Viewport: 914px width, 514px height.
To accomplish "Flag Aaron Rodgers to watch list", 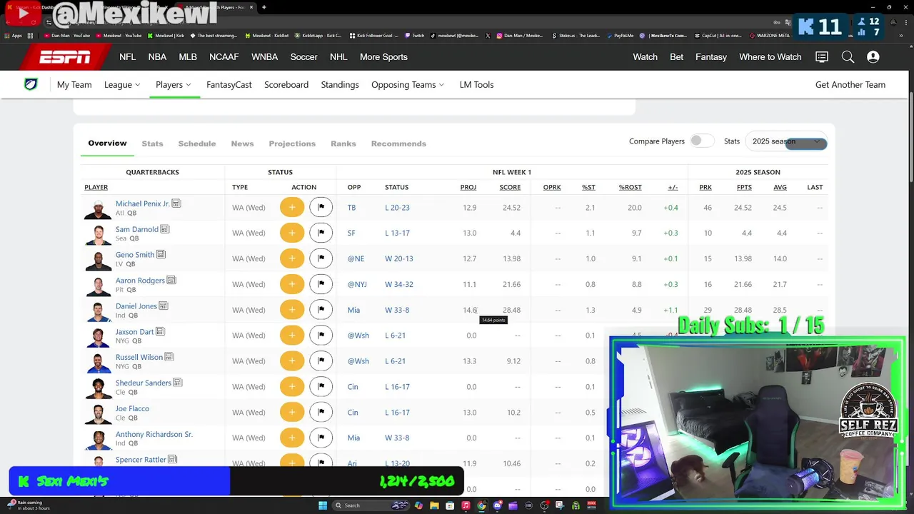I will (321, 284).
